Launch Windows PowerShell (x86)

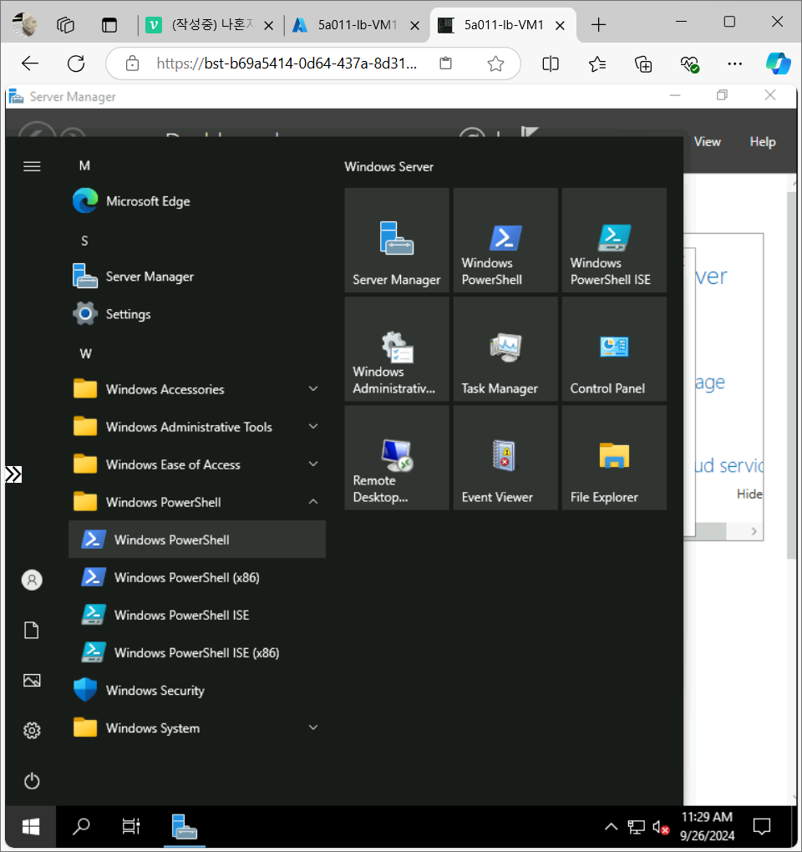[196, 577]
